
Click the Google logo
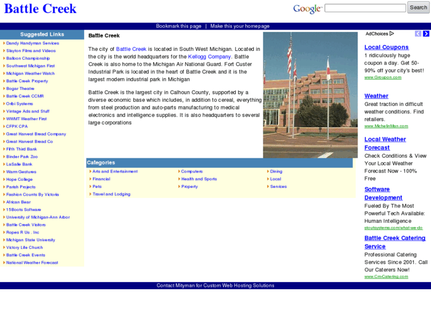(307, 9)
